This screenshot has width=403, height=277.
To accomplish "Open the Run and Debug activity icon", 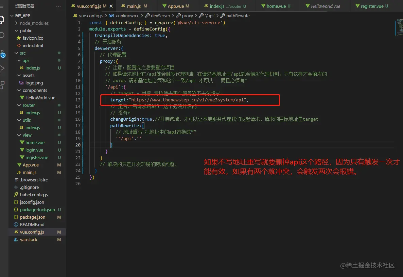I will pos(2,68).
